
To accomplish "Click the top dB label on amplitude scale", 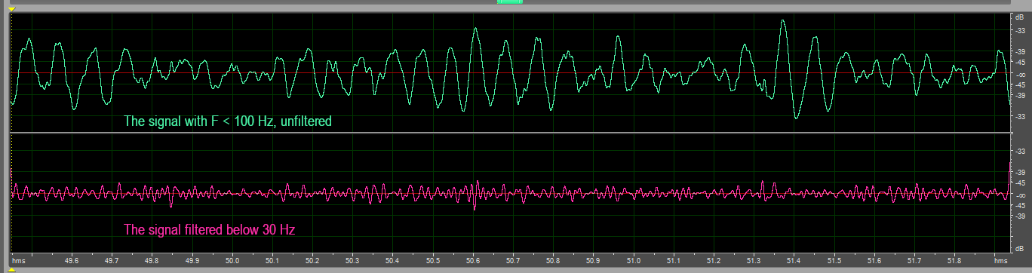I will 1020,16.
